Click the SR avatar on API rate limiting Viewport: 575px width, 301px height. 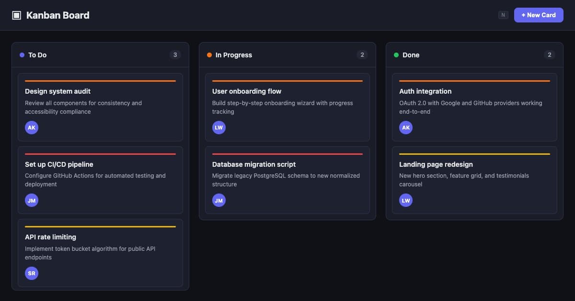click(x=32, y=273)
